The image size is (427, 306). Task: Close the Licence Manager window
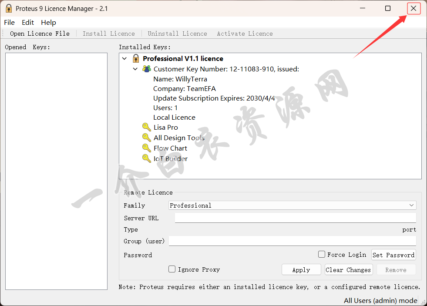pyautogui.click(x=414, y=8)
